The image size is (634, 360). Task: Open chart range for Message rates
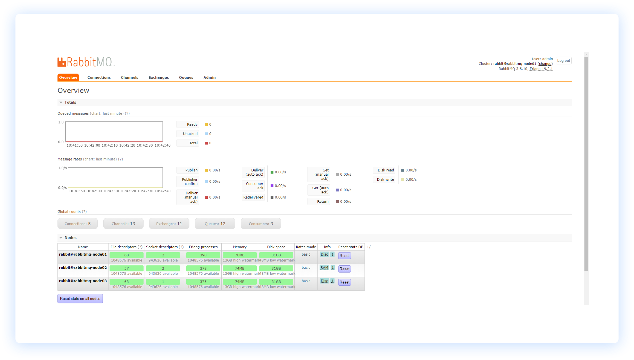coord(100,159)
